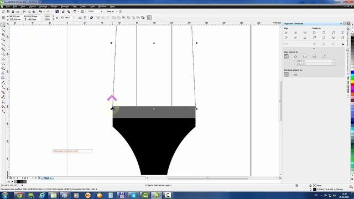Select the Table tool
354x199 pixels.
pyautogui.click(x=3, y=78)
